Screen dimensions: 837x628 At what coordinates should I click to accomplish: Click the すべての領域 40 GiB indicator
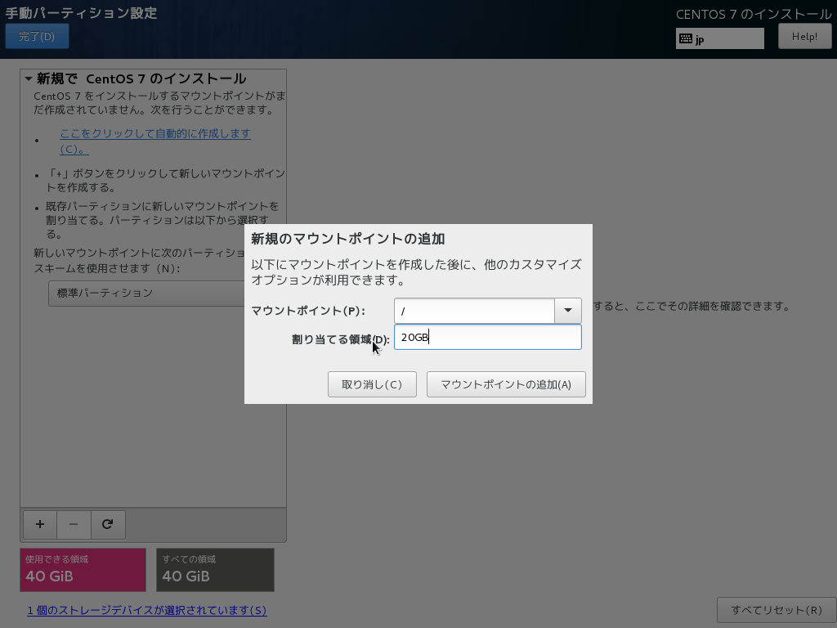(215, 570)
